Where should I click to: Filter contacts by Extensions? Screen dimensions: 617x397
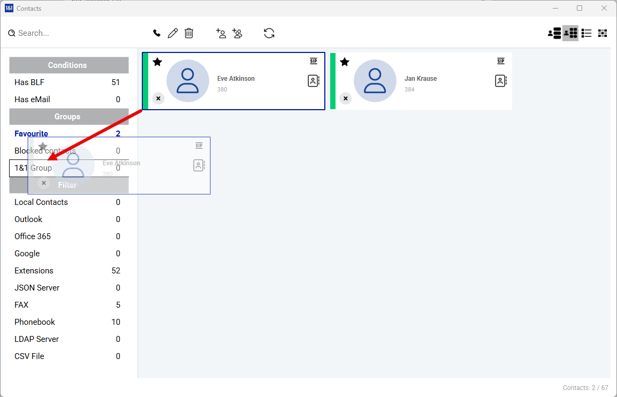34,271
